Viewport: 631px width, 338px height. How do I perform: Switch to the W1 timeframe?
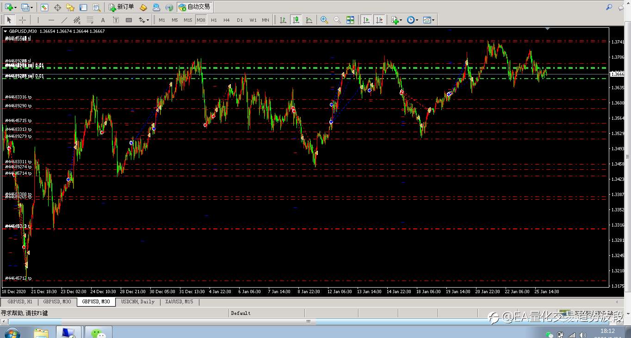point(253,20)
